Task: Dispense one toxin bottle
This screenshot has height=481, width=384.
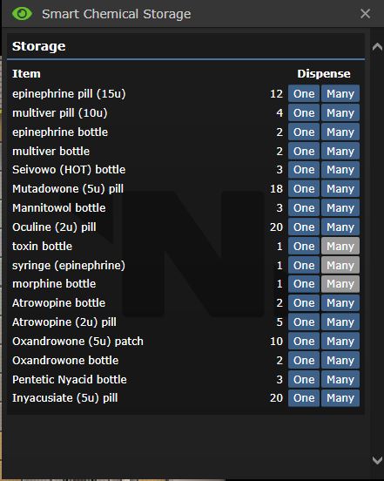Action: point(304,246)
